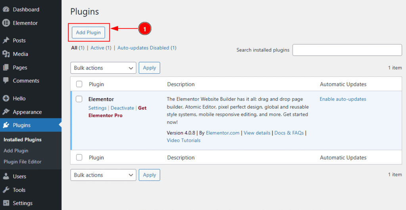Click the Plugins page heading

pyautogui.click(x=85, y=11)
